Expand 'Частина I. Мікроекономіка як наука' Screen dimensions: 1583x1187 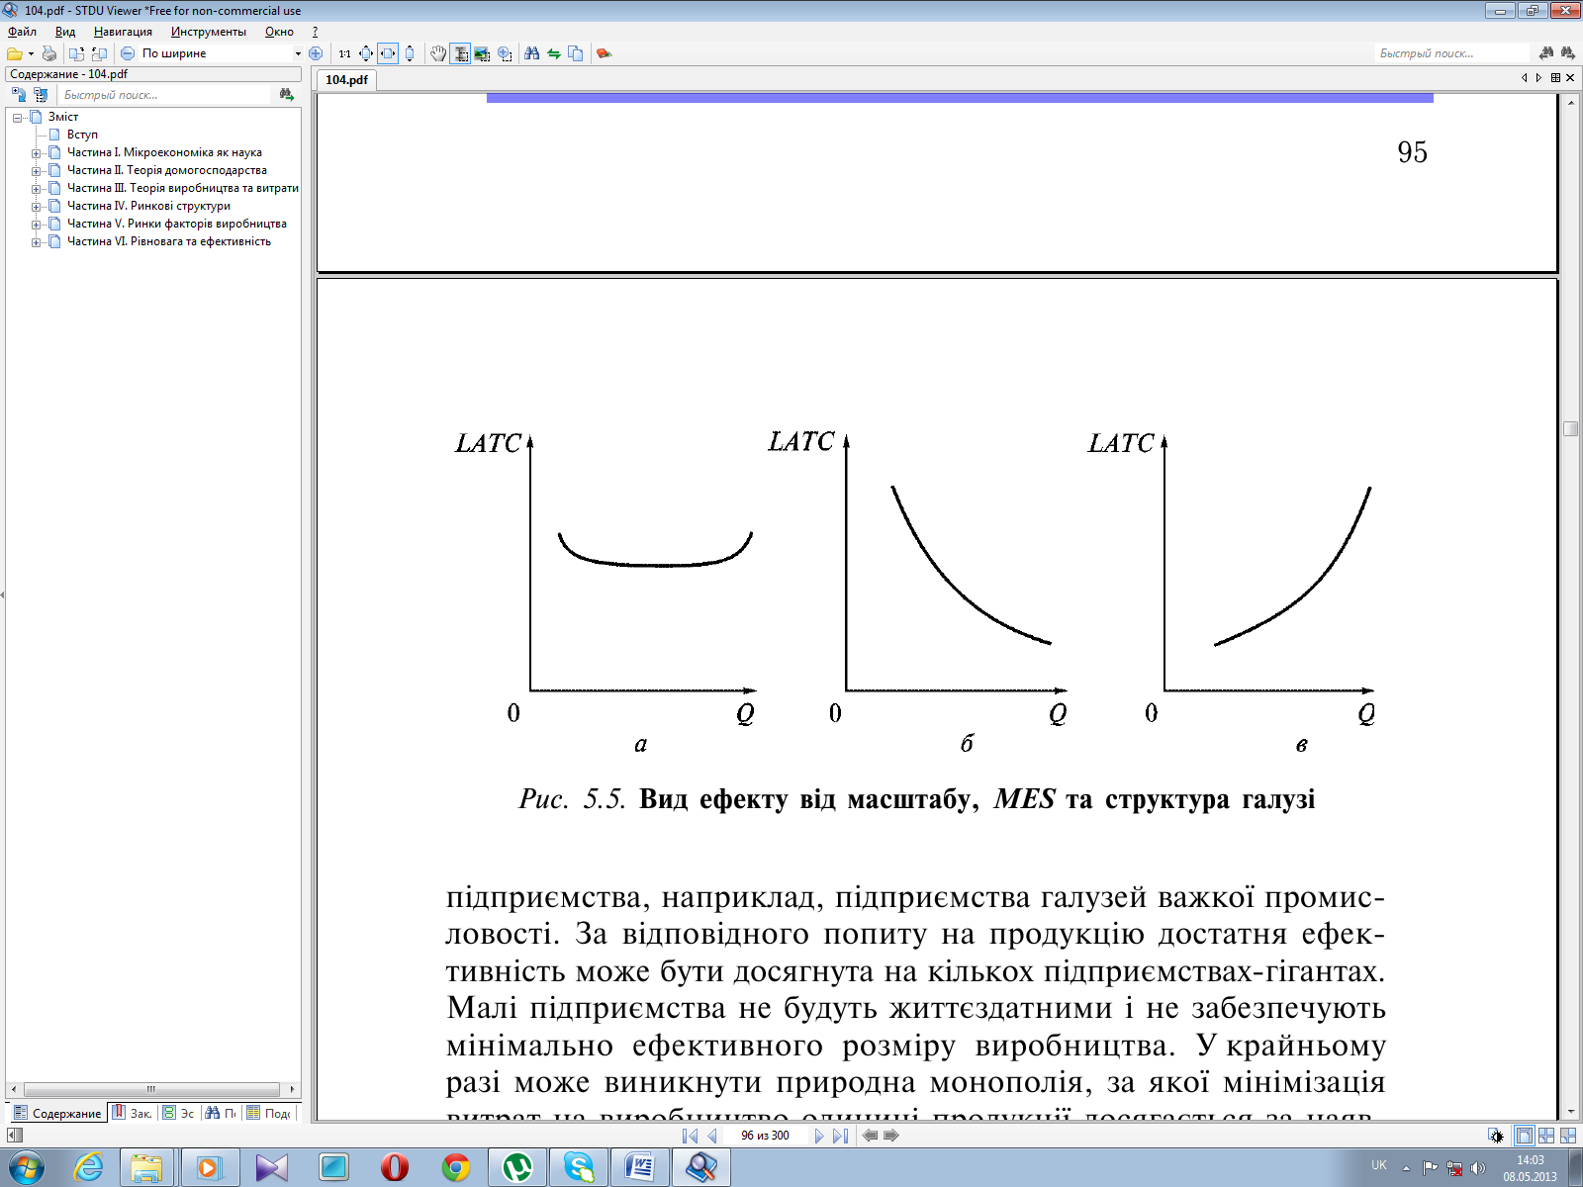click(x=37, y=152)
